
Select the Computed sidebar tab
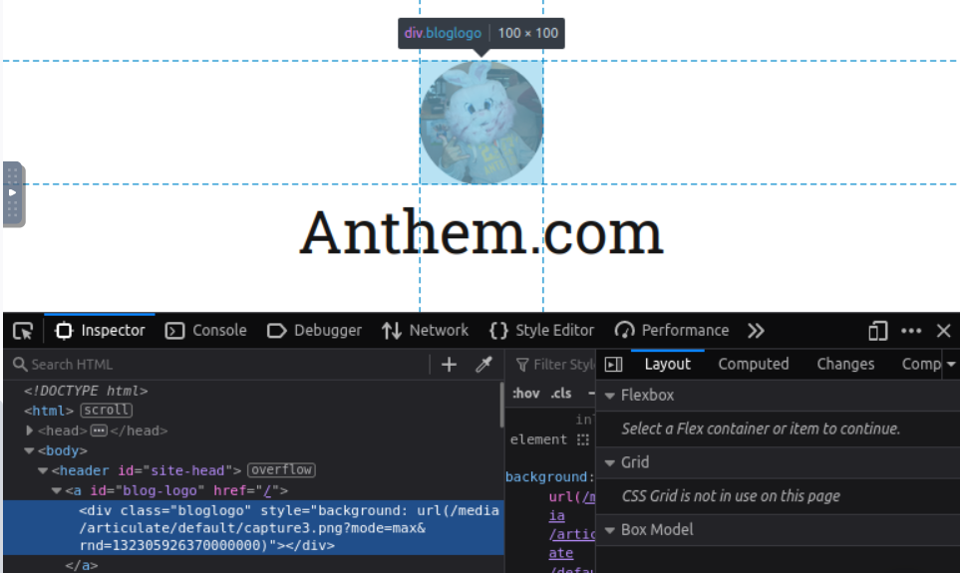[x=754, y=365]
